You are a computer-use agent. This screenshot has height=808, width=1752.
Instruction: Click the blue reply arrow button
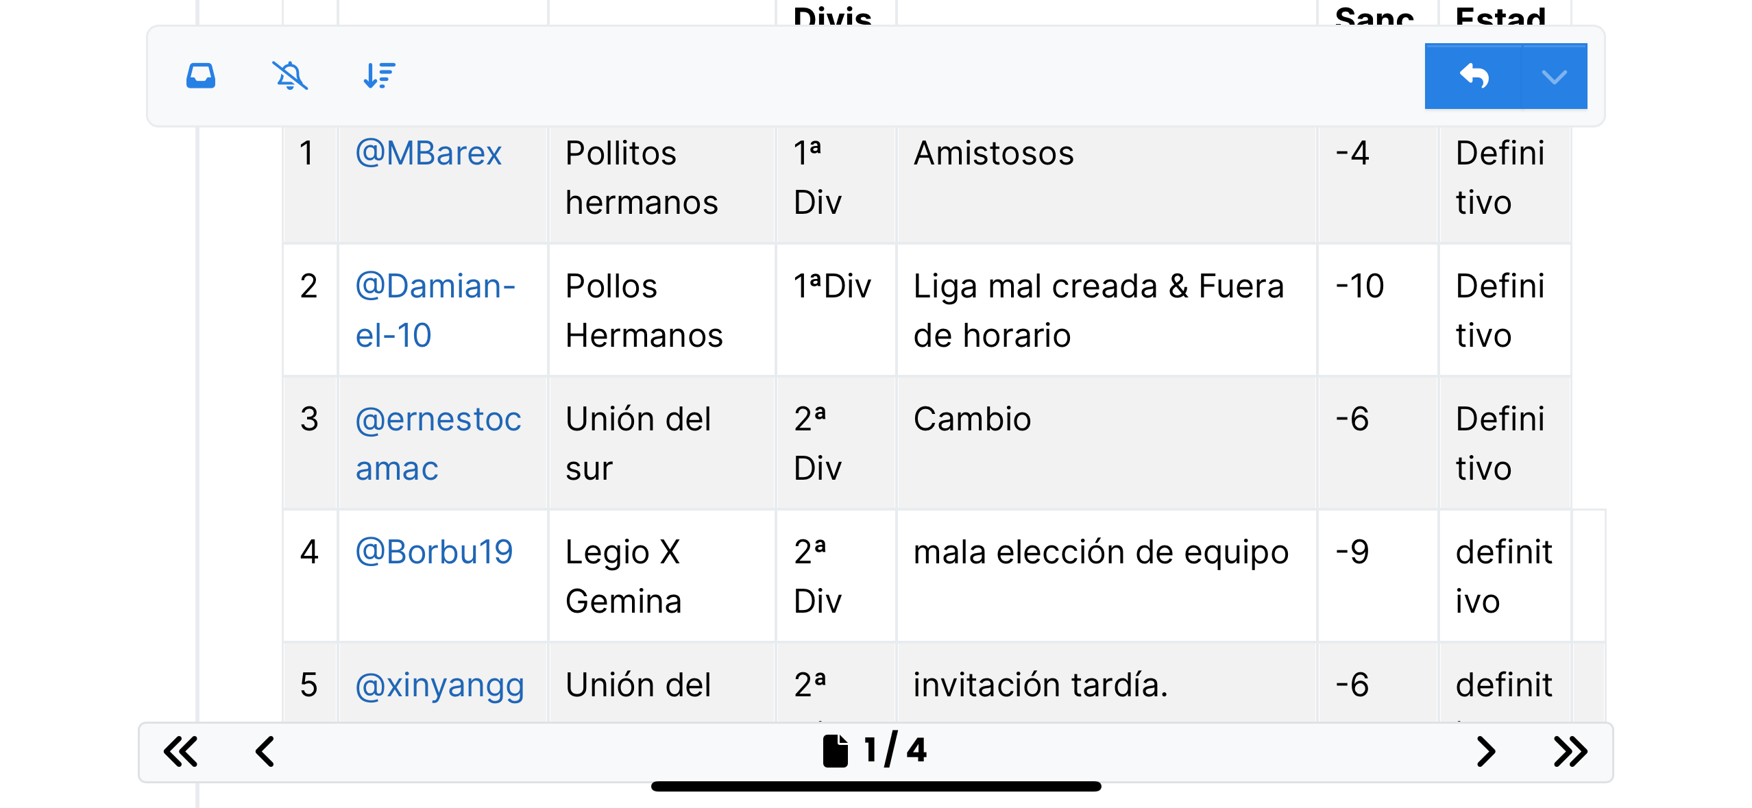[x=1474, y=76]
